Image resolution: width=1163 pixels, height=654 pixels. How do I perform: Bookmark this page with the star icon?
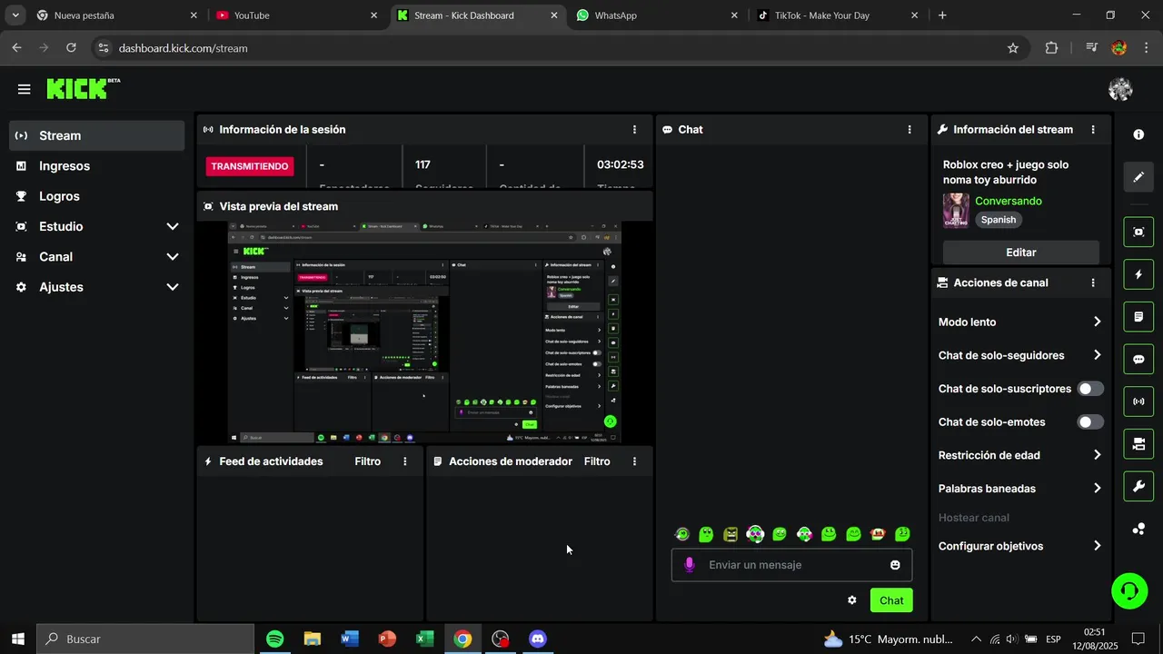coord(1013,48)
